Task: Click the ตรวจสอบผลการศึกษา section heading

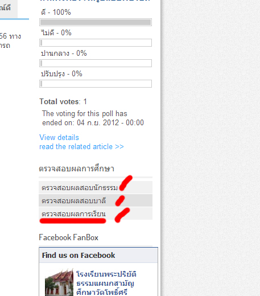Action: [x=76, y=168]
